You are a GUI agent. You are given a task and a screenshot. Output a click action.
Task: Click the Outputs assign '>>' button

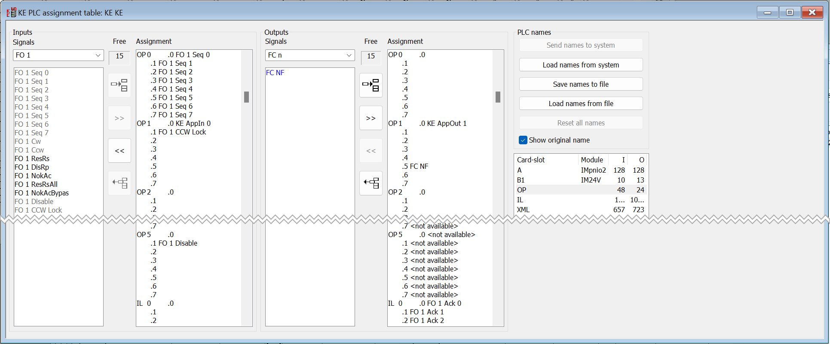[x=371, y=118]
